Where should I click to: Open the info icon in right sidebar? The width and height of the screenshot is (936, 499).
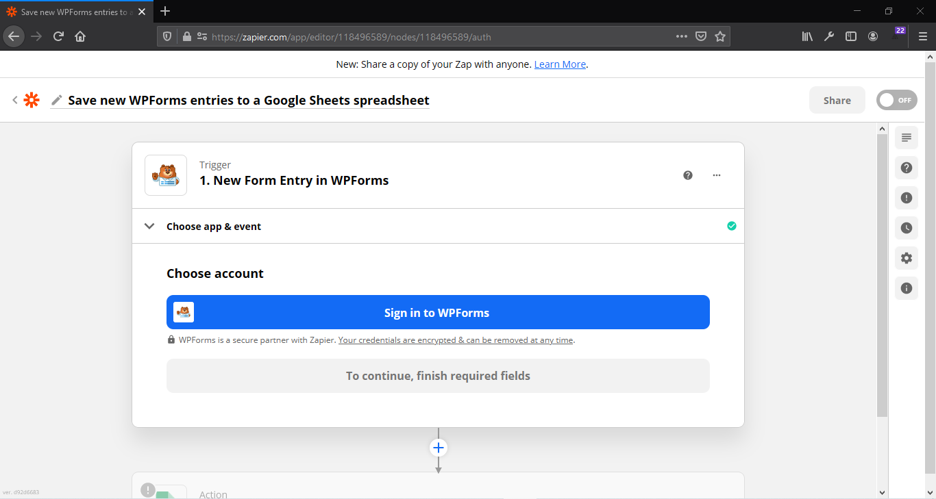point(907,288)
